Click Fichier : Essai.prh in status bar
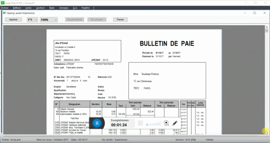Screen dimensions: 270x143 11,140
